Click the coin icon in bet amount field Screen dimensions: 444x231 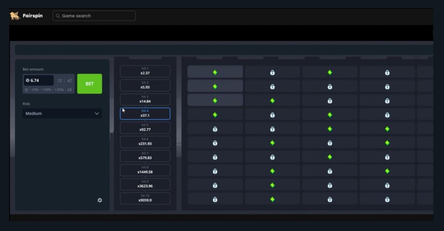click(27, 80)
